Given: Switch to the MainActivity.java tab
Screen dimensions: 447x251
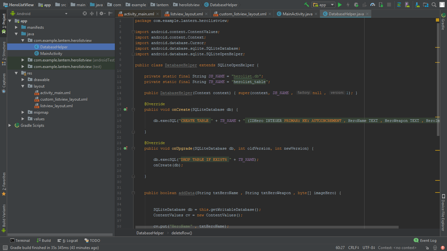Looking at the screenshot, I should tap(297, 14).
